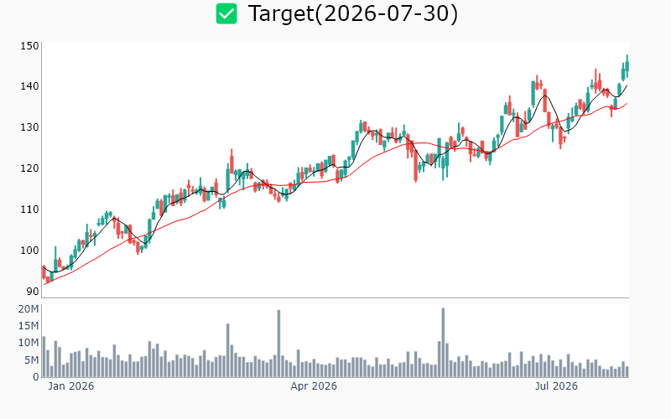Click the 5M volume axis label
The height and width of the screenshot is (419, 671).
[x=32, y=360]
